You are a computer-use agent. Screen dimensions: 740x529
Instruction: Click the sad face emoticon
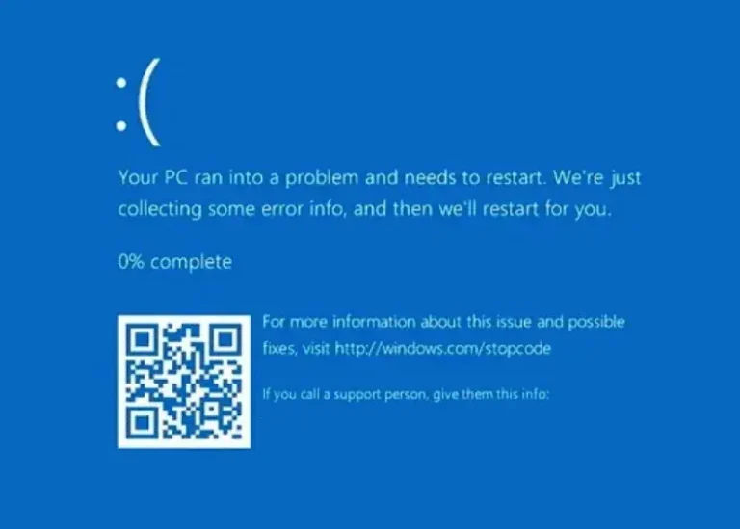pyautogui.click(x=139, y=102)
